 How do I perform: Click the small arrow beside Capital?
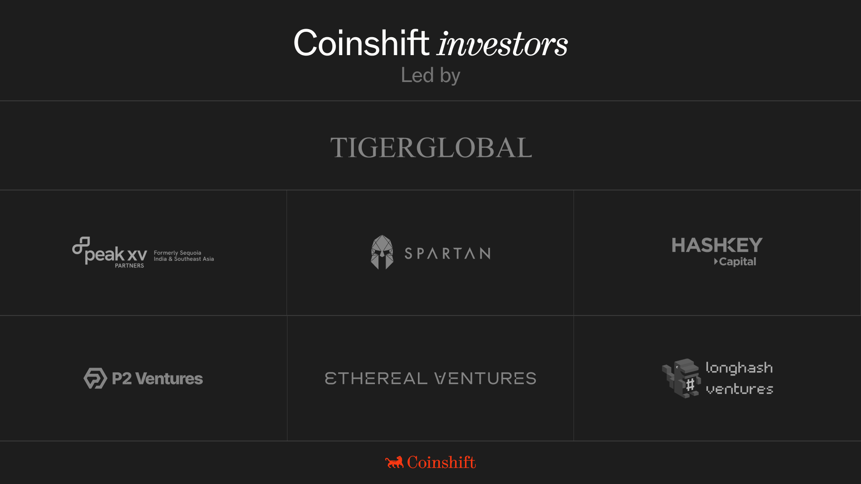tap(716, 261)
